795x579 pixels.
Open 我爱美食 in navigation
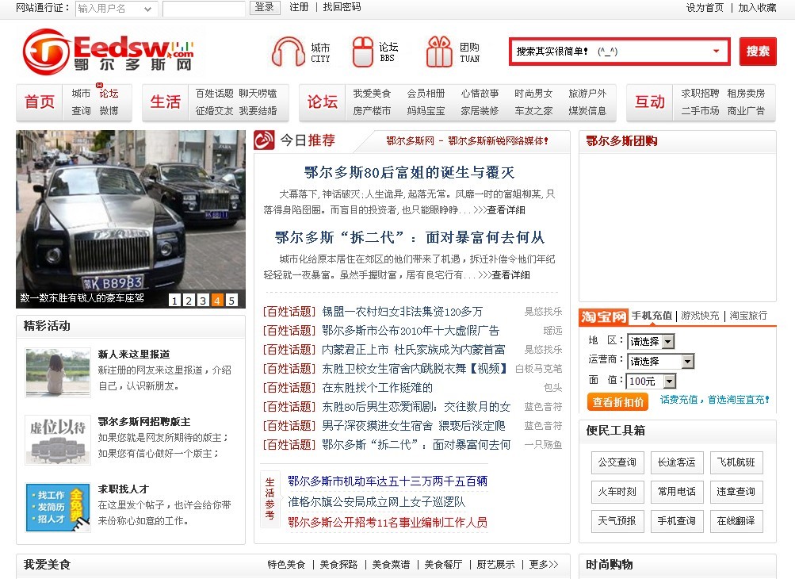click(x=373, y=94)
